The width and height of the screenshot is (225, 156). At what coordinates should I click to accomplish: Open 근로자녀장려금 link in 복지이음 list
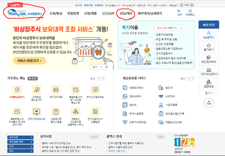[164, 35]
